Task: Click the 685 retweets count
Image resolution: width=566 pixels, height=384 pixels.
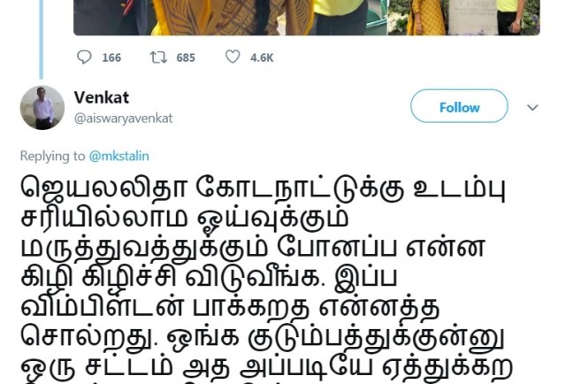Action: click(186, 58)
